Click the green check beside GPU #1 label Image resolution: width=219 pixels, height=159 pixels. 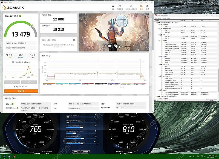13,104
